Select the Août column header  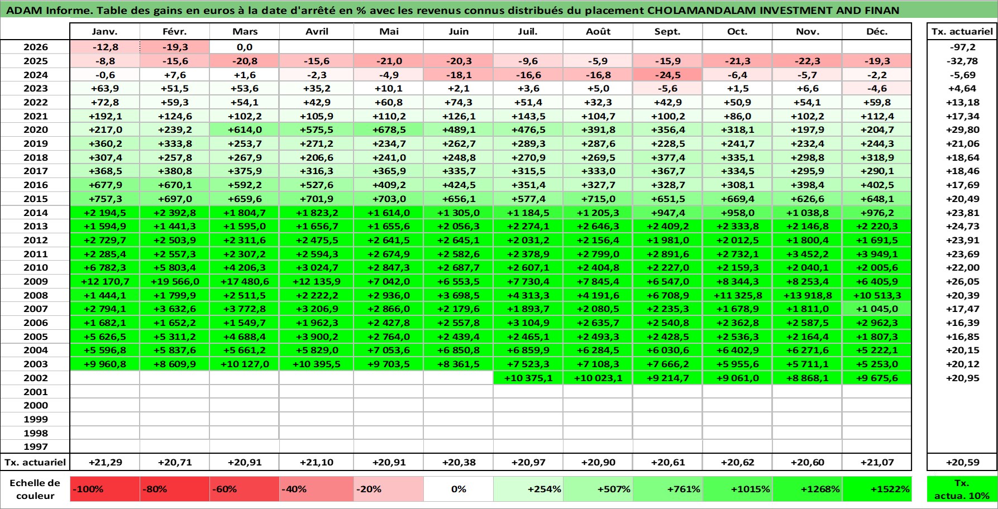[598, 31]
